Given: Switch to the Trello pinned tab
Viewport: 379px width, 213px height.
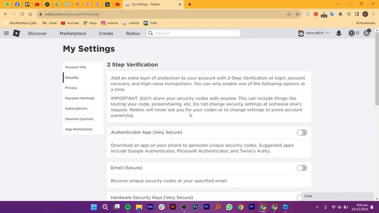Looking at the screenshot, I should tap(27, 4).
